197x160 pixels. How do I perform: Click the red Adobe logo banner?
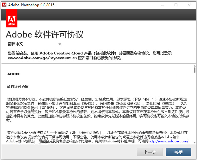(x=12, y=18)
